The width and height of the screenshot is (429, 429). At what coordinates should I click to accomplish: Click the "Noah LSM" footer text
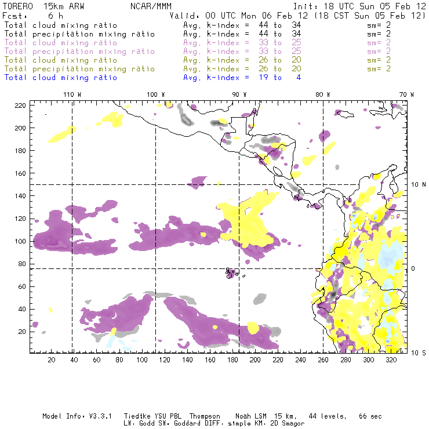[251, 416]
